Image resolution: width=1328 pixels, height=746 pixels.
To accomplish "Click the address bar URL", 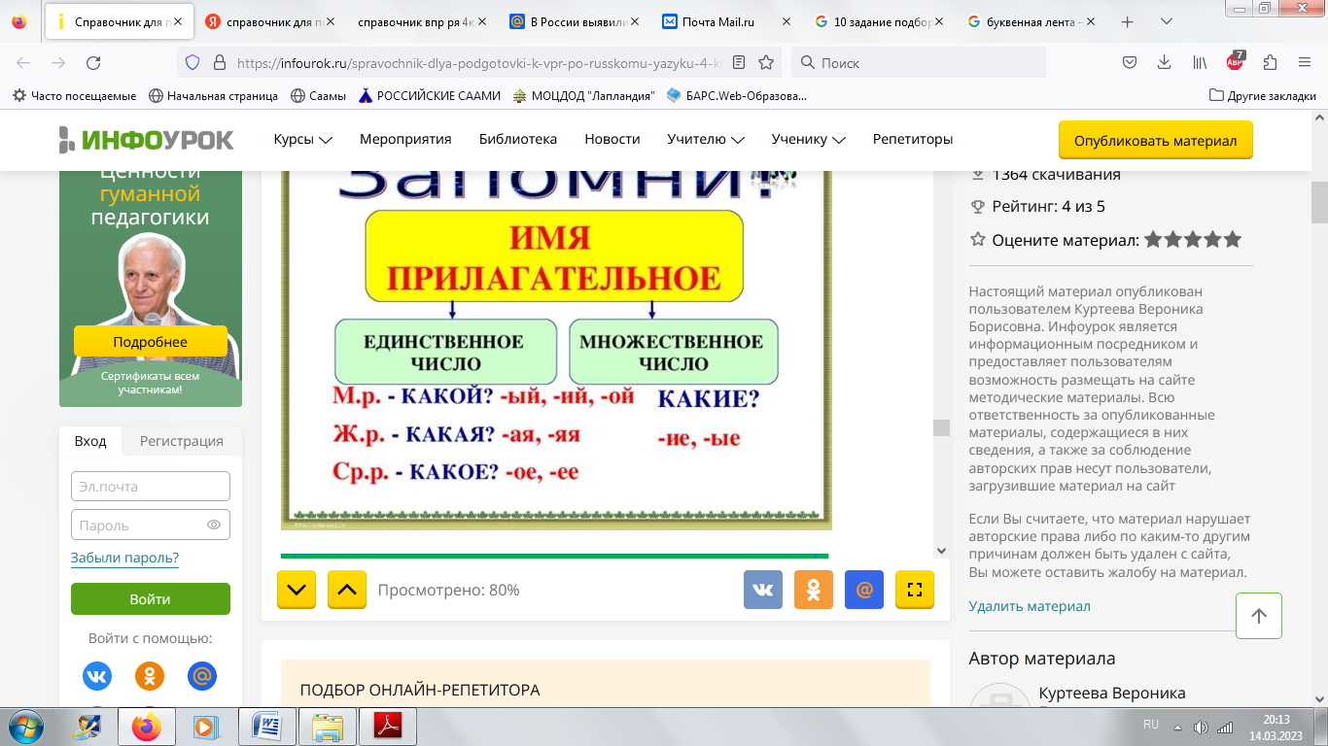I will pos(479,62).
